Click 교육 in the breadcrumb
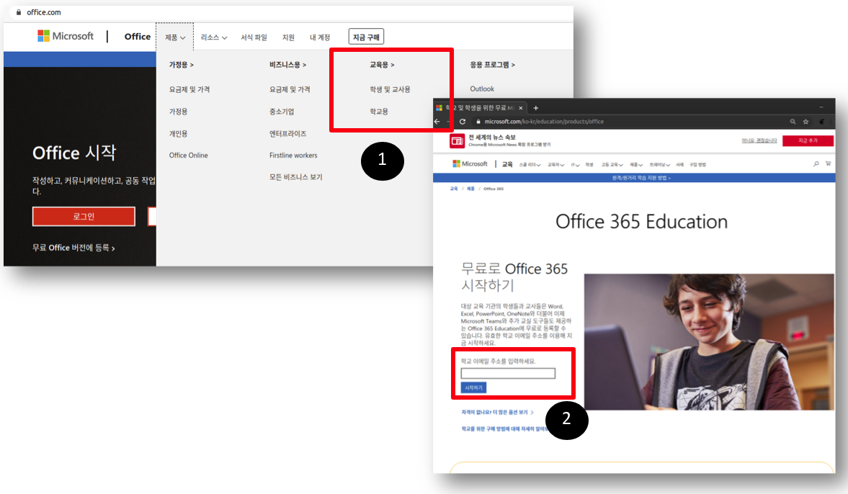 [x=454, y=189]
